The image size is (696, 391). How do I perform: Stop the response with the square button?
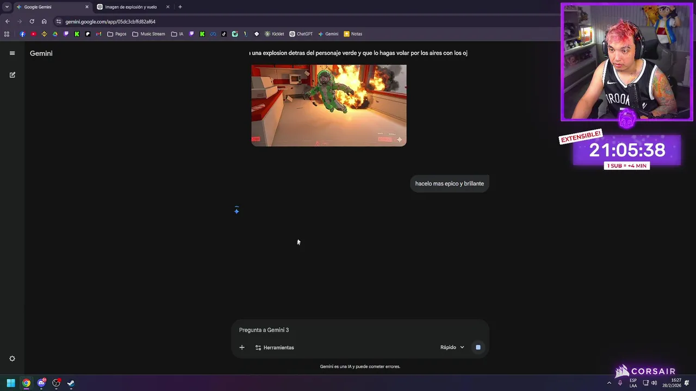pyautogui.click(x=478, y=348)
